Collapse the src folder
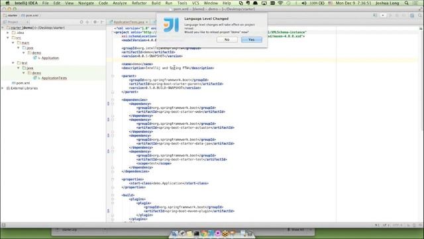424x239 pixels. tap(8, 38)
